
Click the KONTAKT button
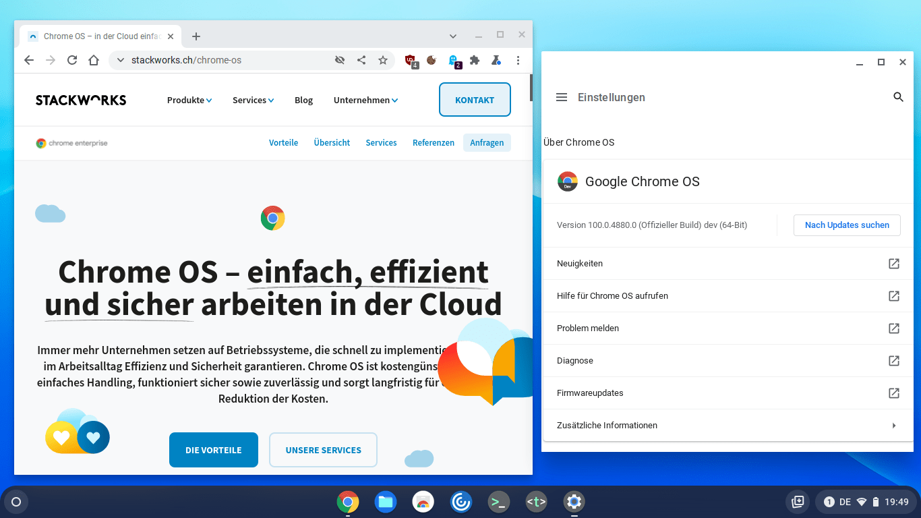pyautogui.click(x=475, y=100)
